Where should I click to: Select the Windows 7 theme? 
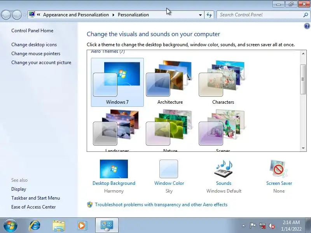click(x=117, y=82)
